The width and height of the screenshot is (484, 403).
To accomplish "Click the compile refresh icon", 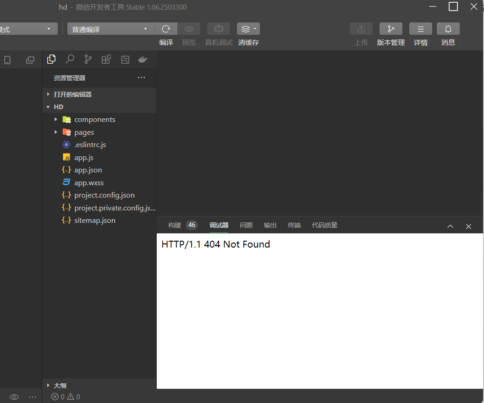I will tap(166, 29).
